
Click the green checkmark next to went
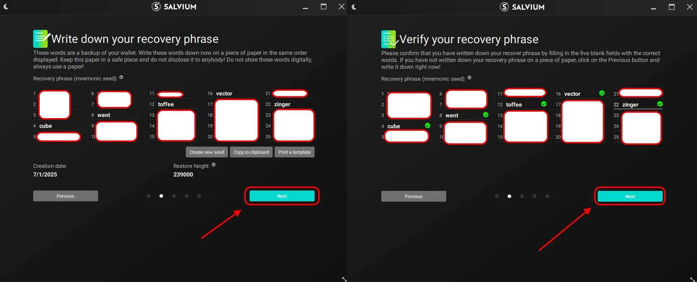[486, 115]
